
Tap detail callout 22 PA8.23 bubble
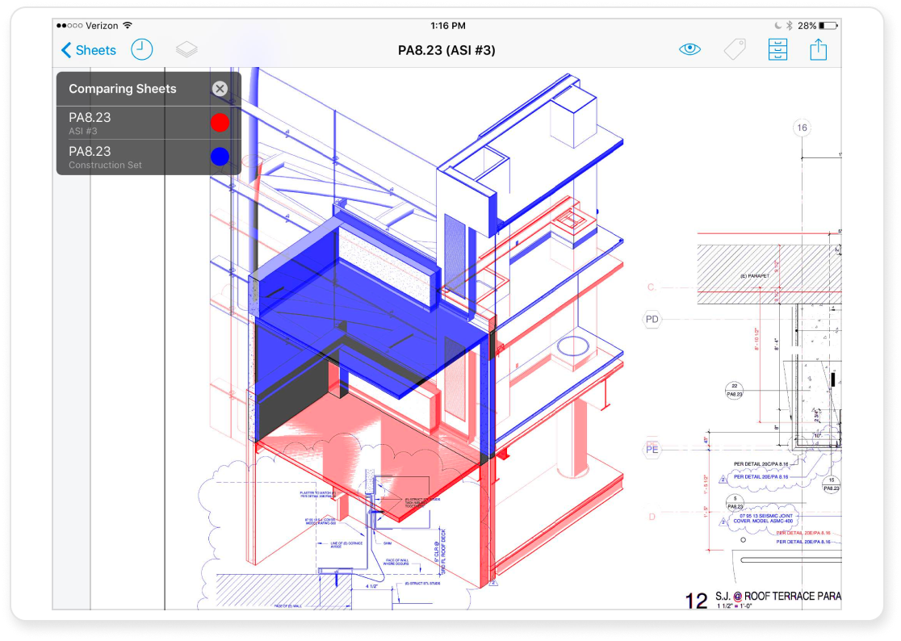point(735,391)
